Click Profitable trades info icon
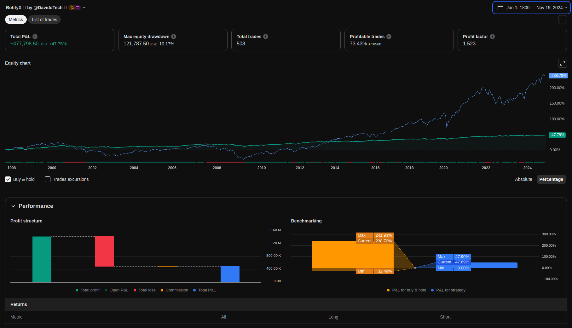Viewport: 572px width, 328px height. coord(389,37)
